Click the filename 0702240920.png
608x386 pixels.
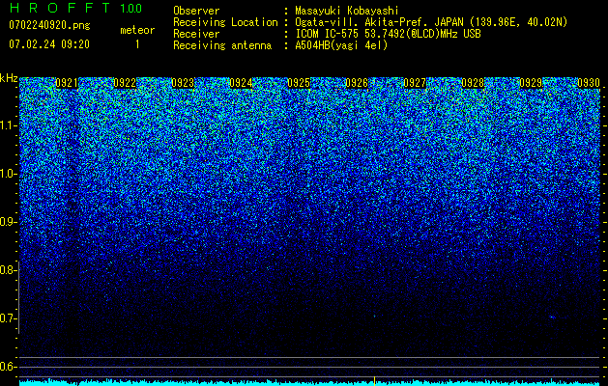[49, 26]
